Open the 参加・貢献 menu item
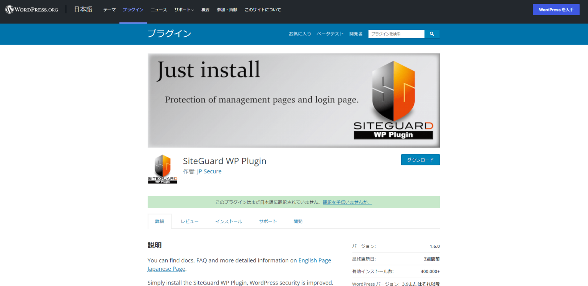This screenshot has width=588, height=286. coord(227,10)
